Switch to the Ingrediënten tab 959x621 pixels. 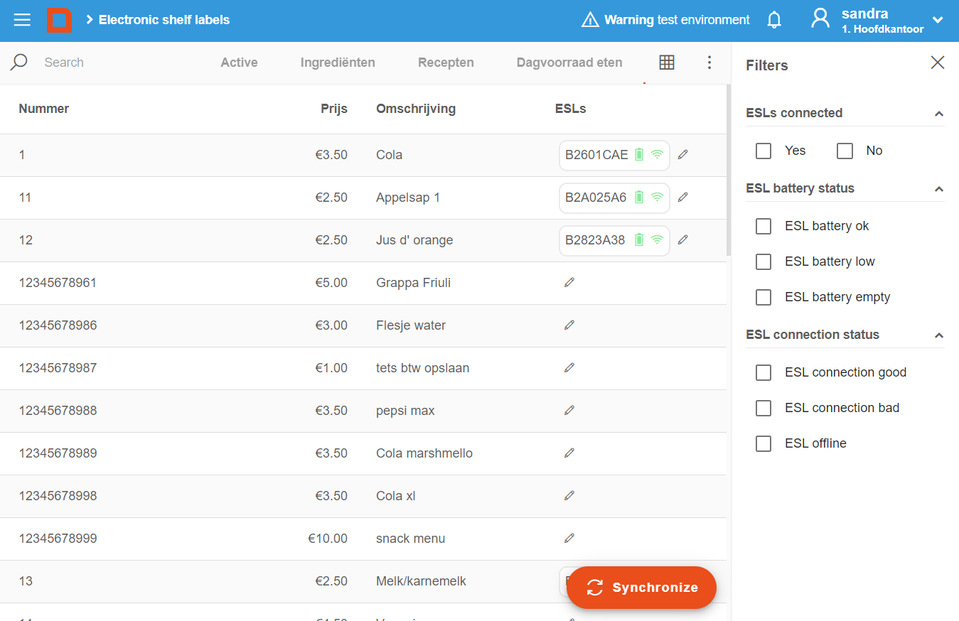coord(338,63)
